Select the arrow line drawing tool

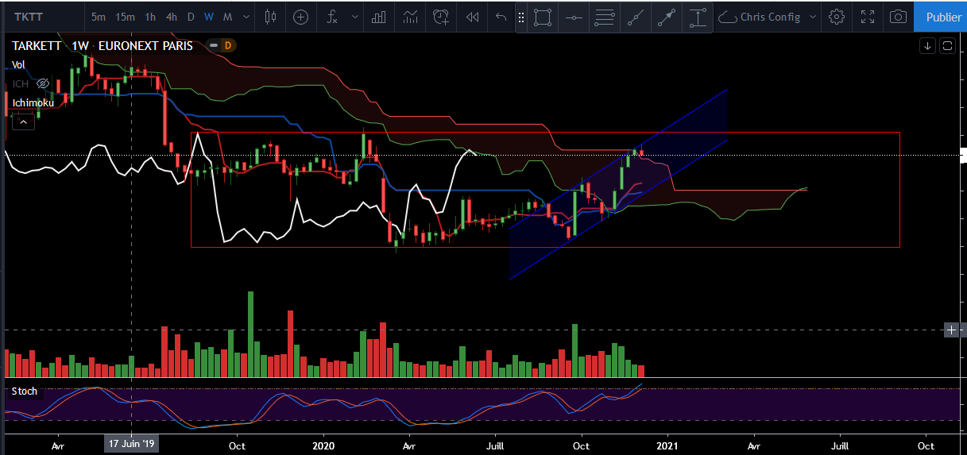[x=667, y=17]
